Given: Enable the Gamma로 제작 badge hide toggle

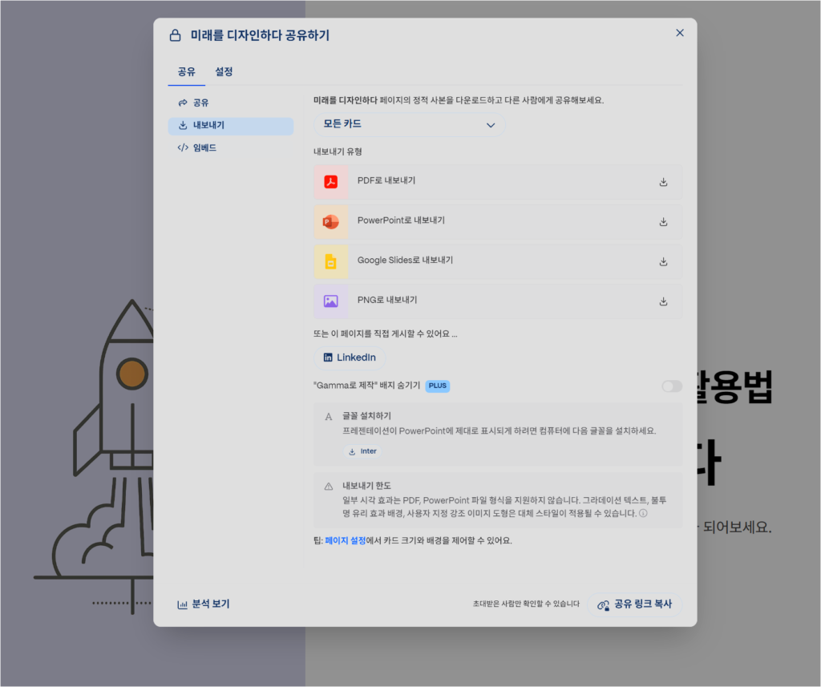Looking at the screenshot, I should coord(671,386).
